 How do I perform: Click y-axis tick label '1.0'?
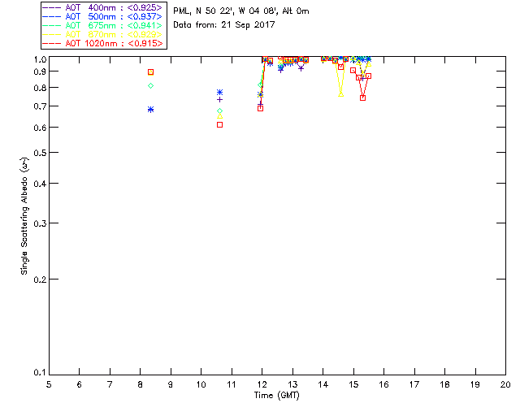(40, 59)
